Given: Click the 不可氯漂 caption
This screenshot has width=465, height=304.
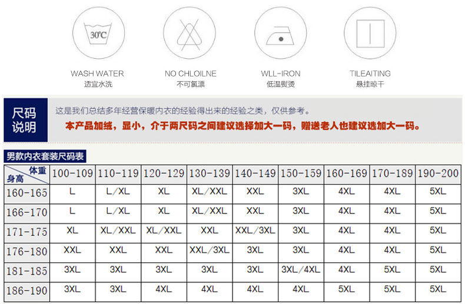Looking at the screenshot, I should coord(191,84).
